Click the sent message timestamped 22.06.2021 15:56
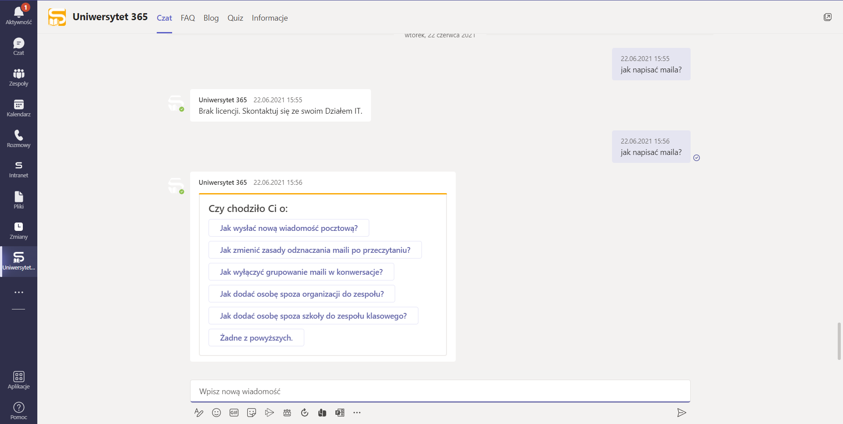Image resolution: width=843 pixels, height=424 pixels. 651,147
